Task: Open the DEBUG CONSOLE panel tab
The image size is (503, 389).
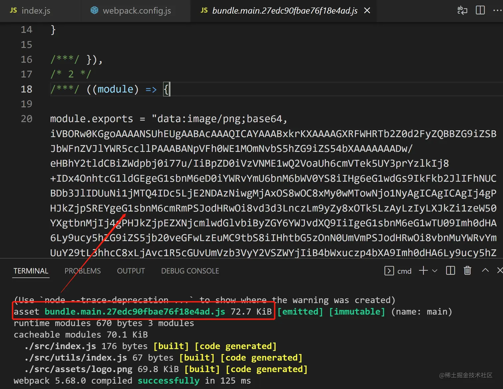Action: point(190,271)
